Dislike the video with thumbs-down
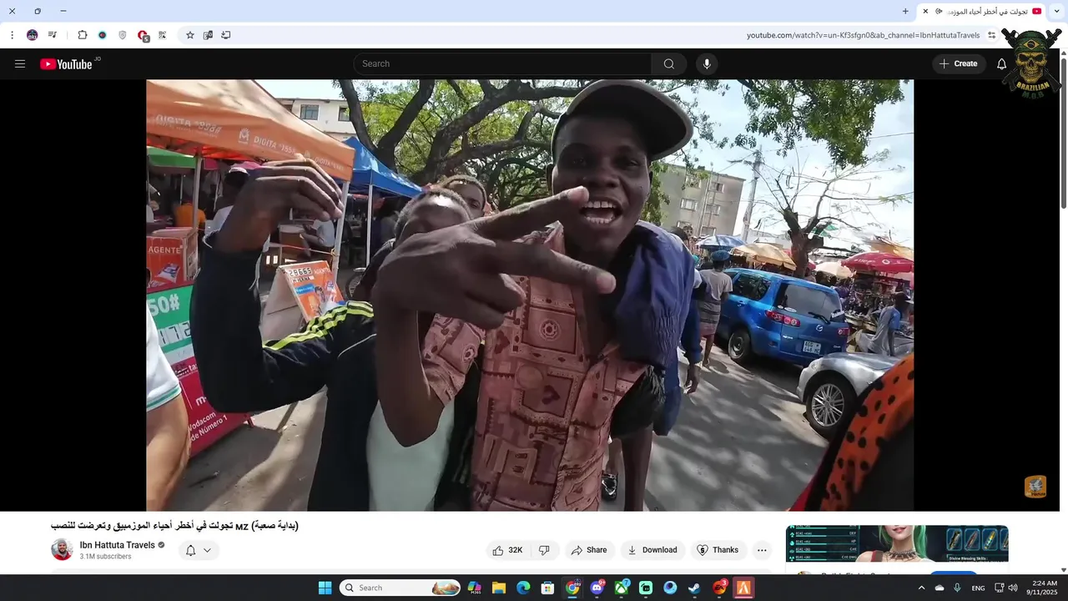 click(x=544, y=550)
